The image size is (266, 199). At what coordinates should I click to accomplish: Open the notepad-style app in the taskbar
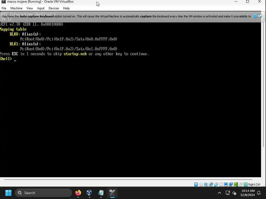(101, 193)
